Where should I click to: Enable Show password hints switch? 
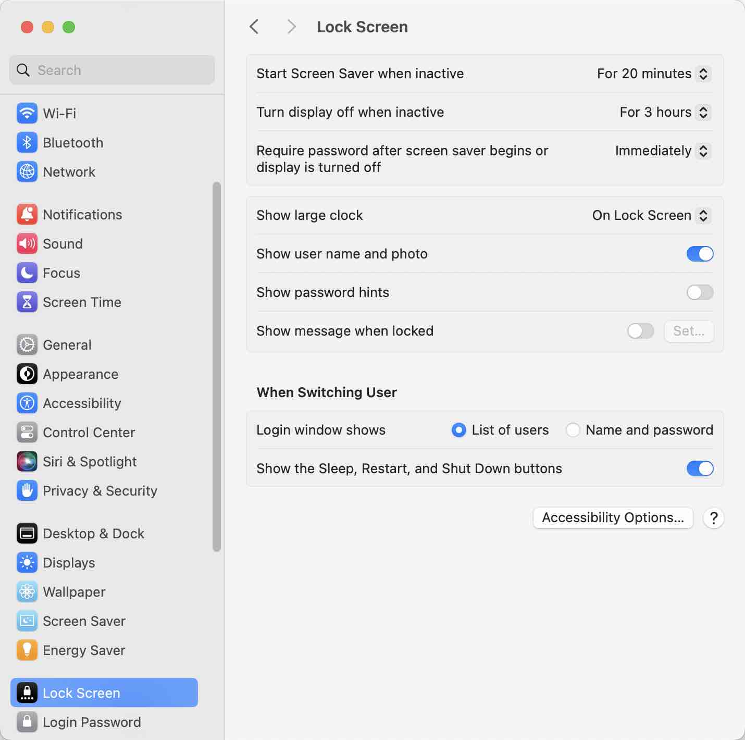click(x=699, y=292)
